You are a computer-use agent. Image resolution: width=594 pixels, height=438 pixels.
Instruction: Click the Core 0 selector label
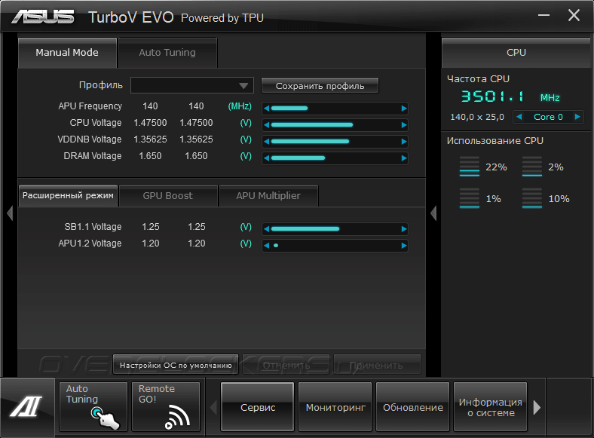[548, 117]
